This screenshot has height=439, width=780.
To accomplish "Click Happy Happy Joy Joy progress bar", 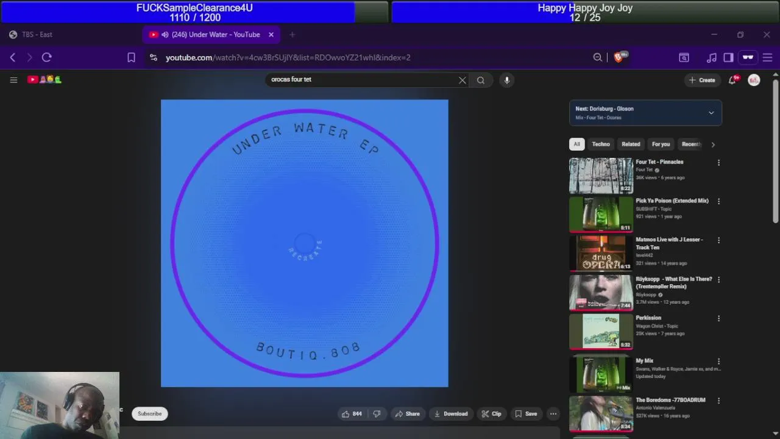I will 585,12.
